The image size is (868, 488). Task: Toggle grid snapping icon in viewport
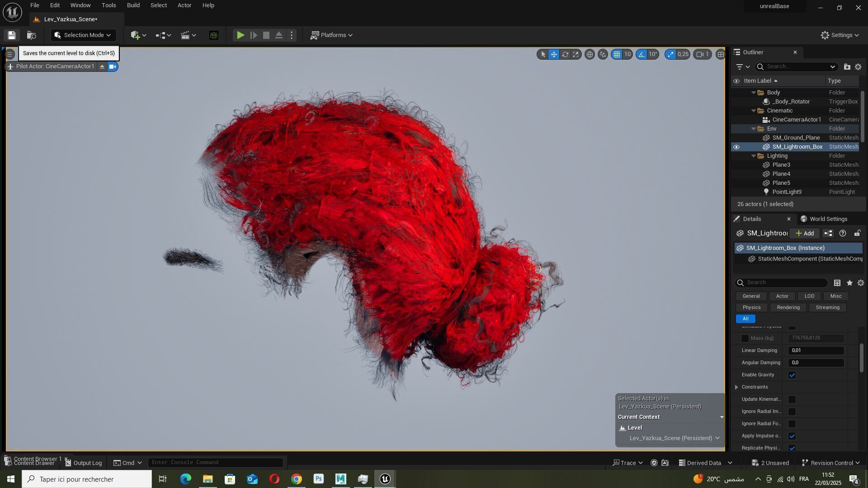pyautogui.click(x=617, y=55)
